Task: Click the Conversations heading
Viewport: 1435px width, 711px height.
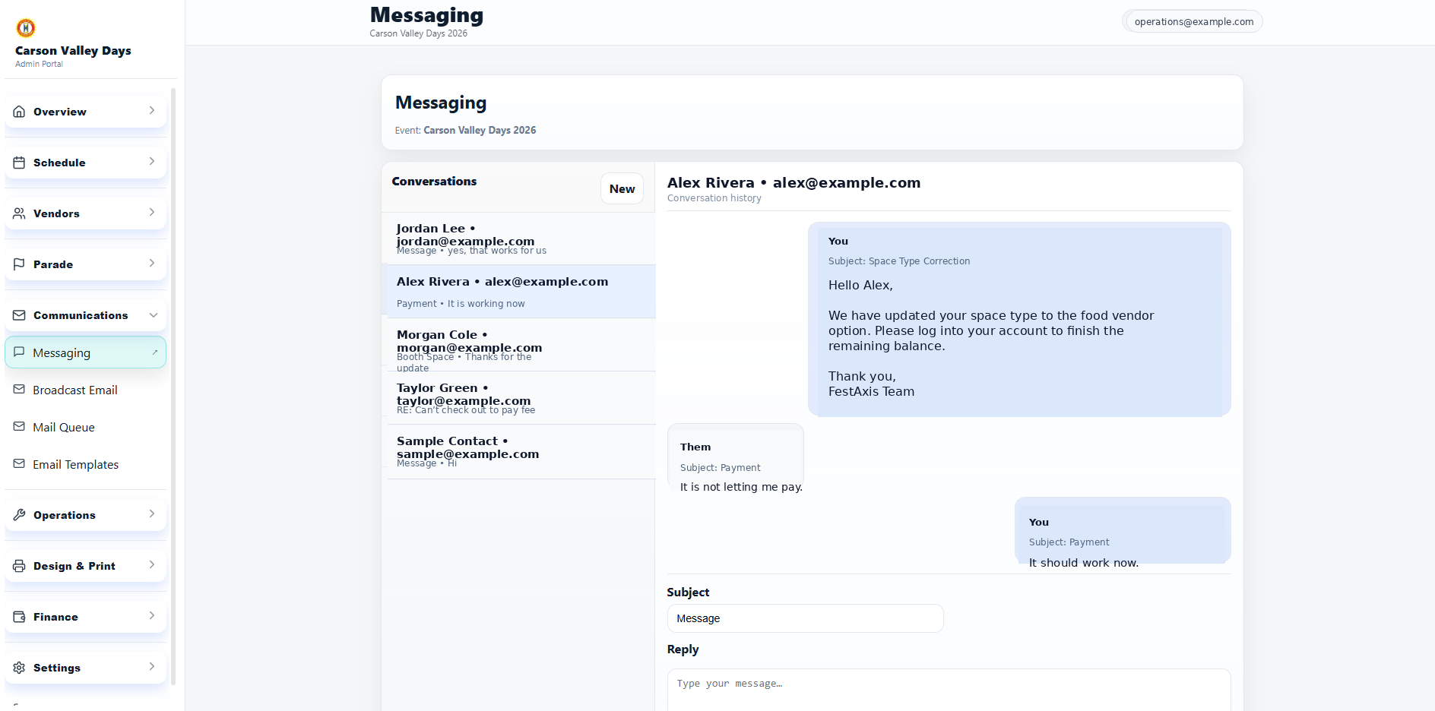Action: [x=434, y=182]
